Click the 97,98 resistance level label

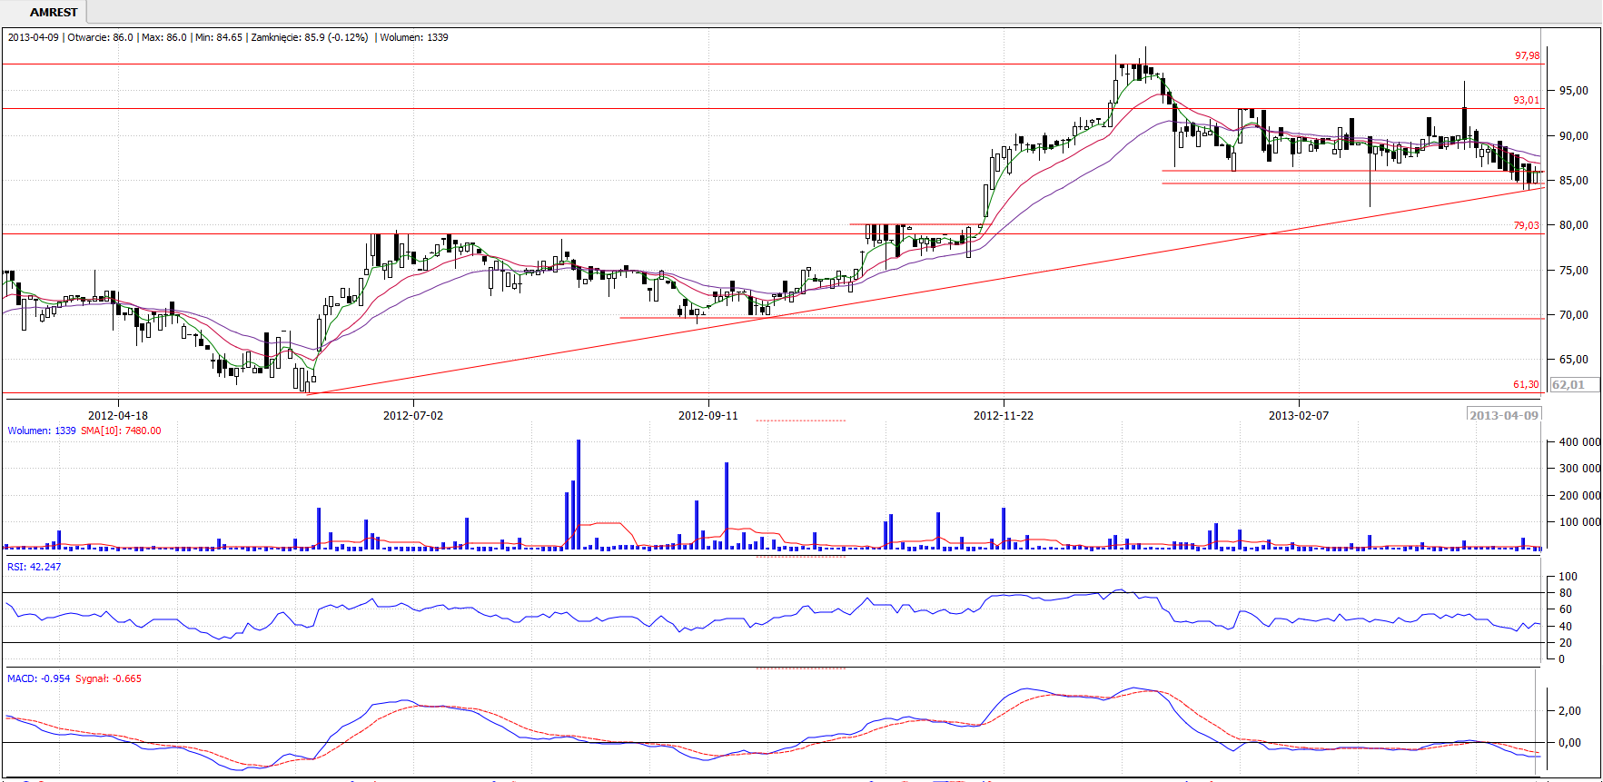[1527, 55]
